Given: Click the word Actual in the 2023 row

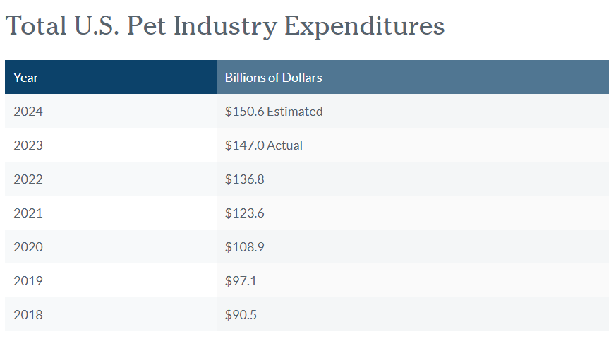Looking at the screenshot, I should point(284,145).
